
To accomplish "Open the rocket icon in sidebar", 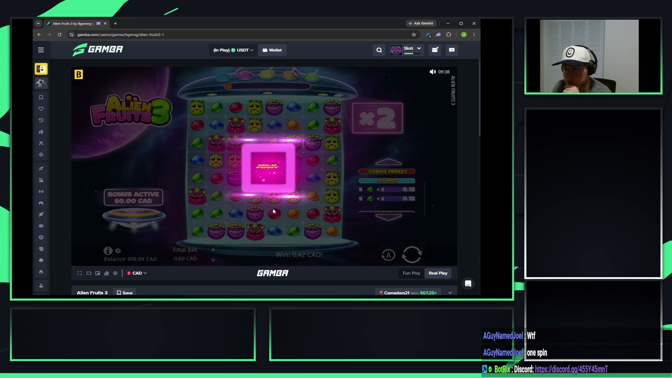I will [41, 214].
